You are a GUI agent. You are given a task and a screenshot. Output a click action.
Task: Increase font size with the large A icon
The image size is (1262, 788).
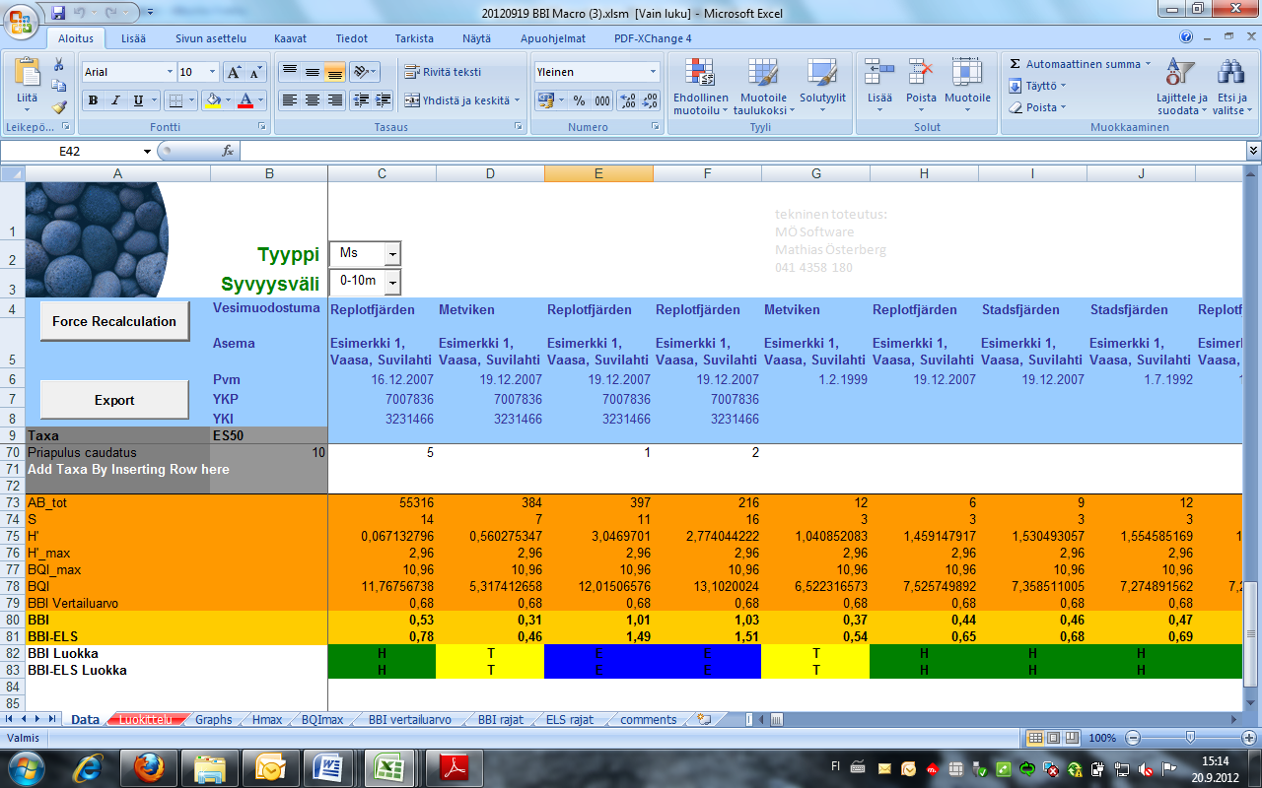pyautogui.click(x=234, y=72)
